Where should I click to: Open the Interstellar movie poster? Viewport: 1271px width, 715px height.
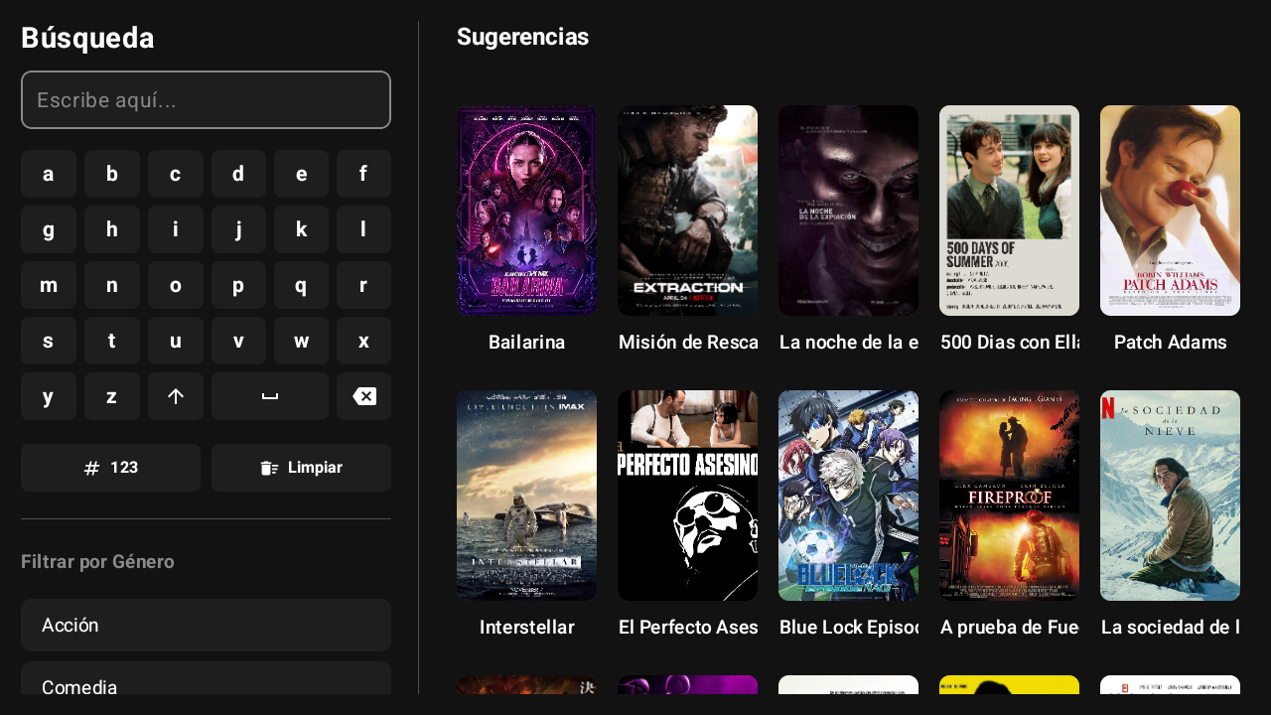pyautogui.click(x=526, y=496)
